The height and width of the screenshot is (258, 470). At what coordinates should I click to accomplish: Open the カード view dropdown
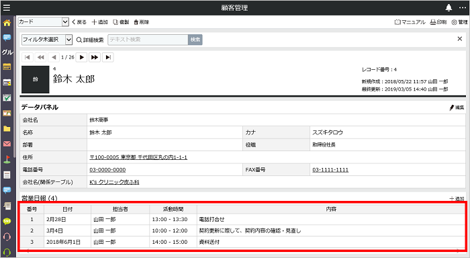click(44, 22)
